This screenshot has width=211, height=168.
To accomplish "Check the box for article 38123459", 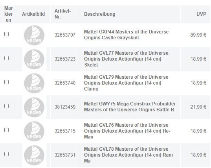I will [x=6, y=106].
